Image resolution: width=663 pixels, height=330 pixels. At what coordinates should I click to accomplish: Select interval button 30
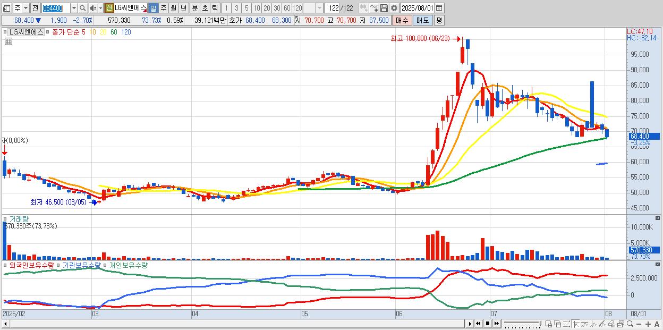tap(277, 8)
